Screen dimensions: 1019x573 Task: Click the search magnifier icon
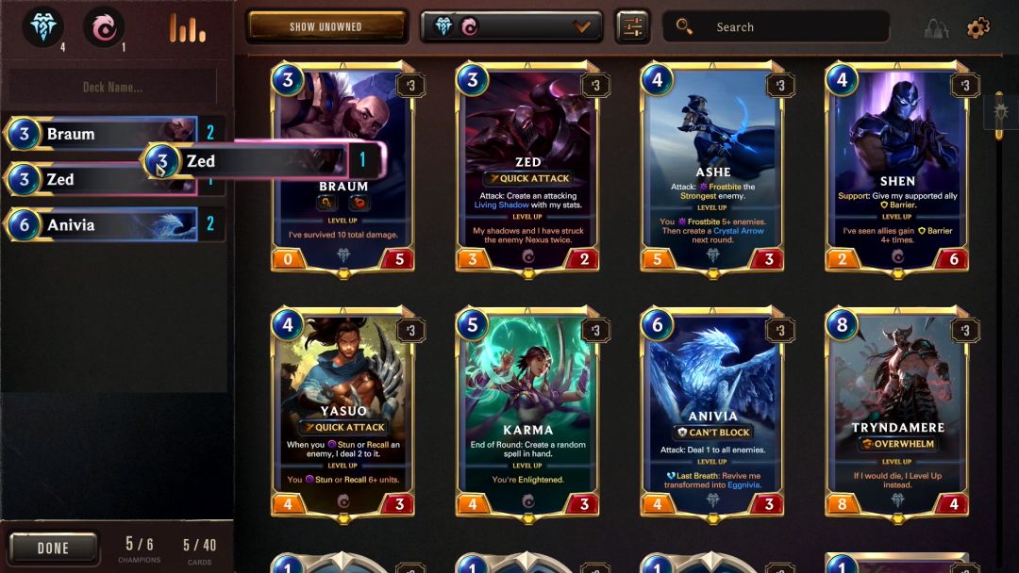pos(684,26)
